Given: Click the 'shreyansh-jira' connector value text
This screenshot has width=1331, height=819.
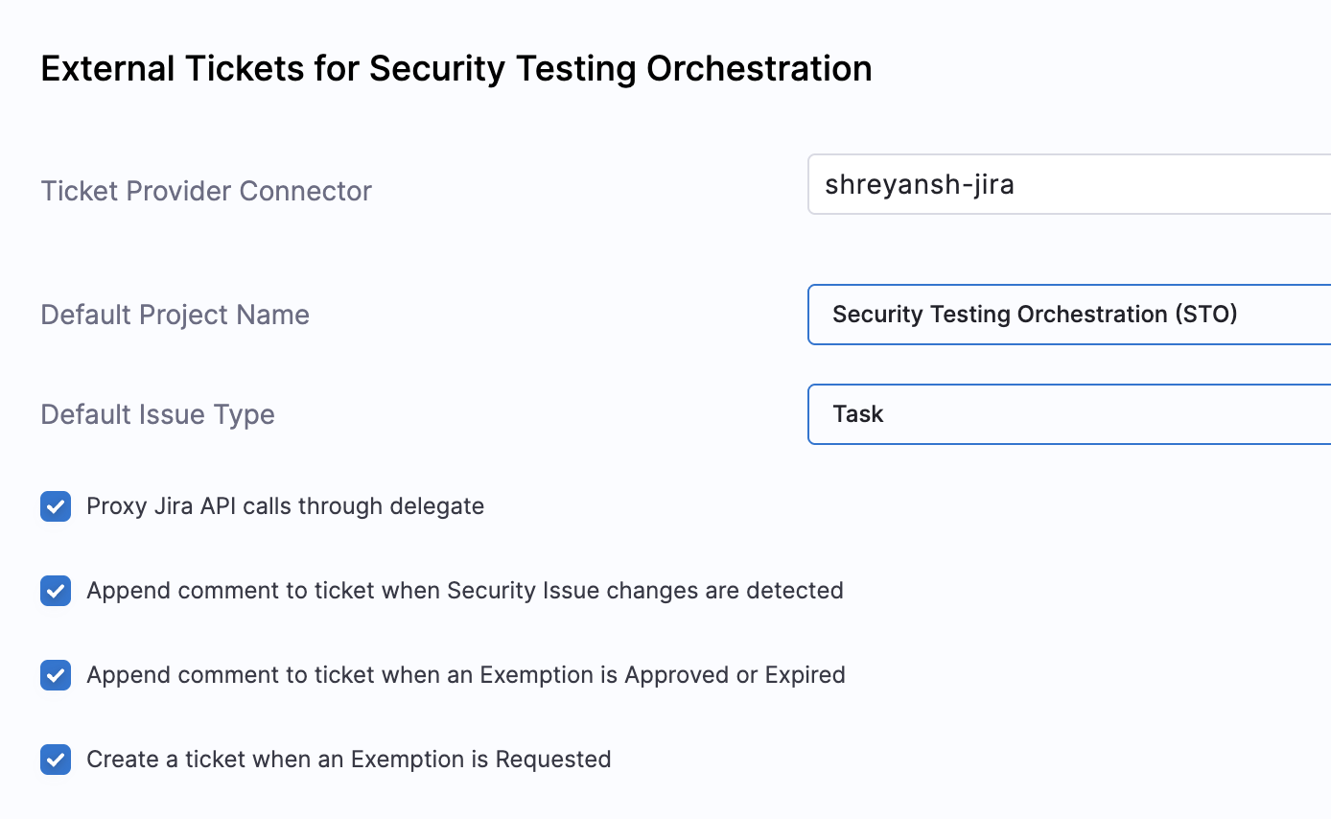Looking at the screenshot, I should coord(919,184).
